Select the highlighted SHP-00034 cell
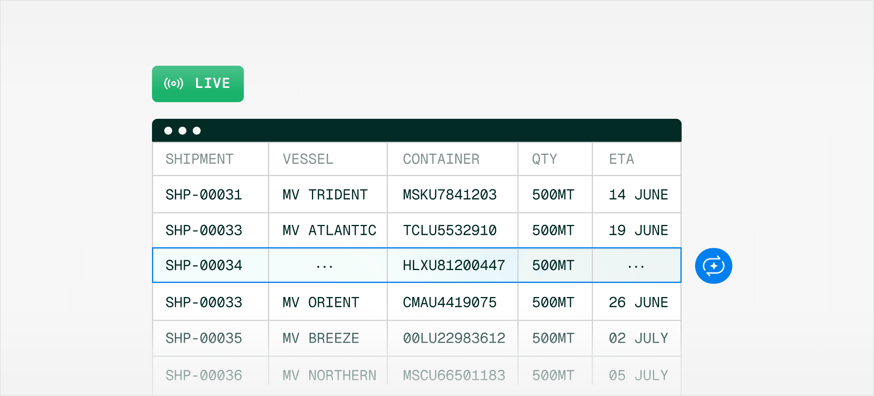Image resolution: width=874 pixels, height=396 pixels. [x=211, y=265]
